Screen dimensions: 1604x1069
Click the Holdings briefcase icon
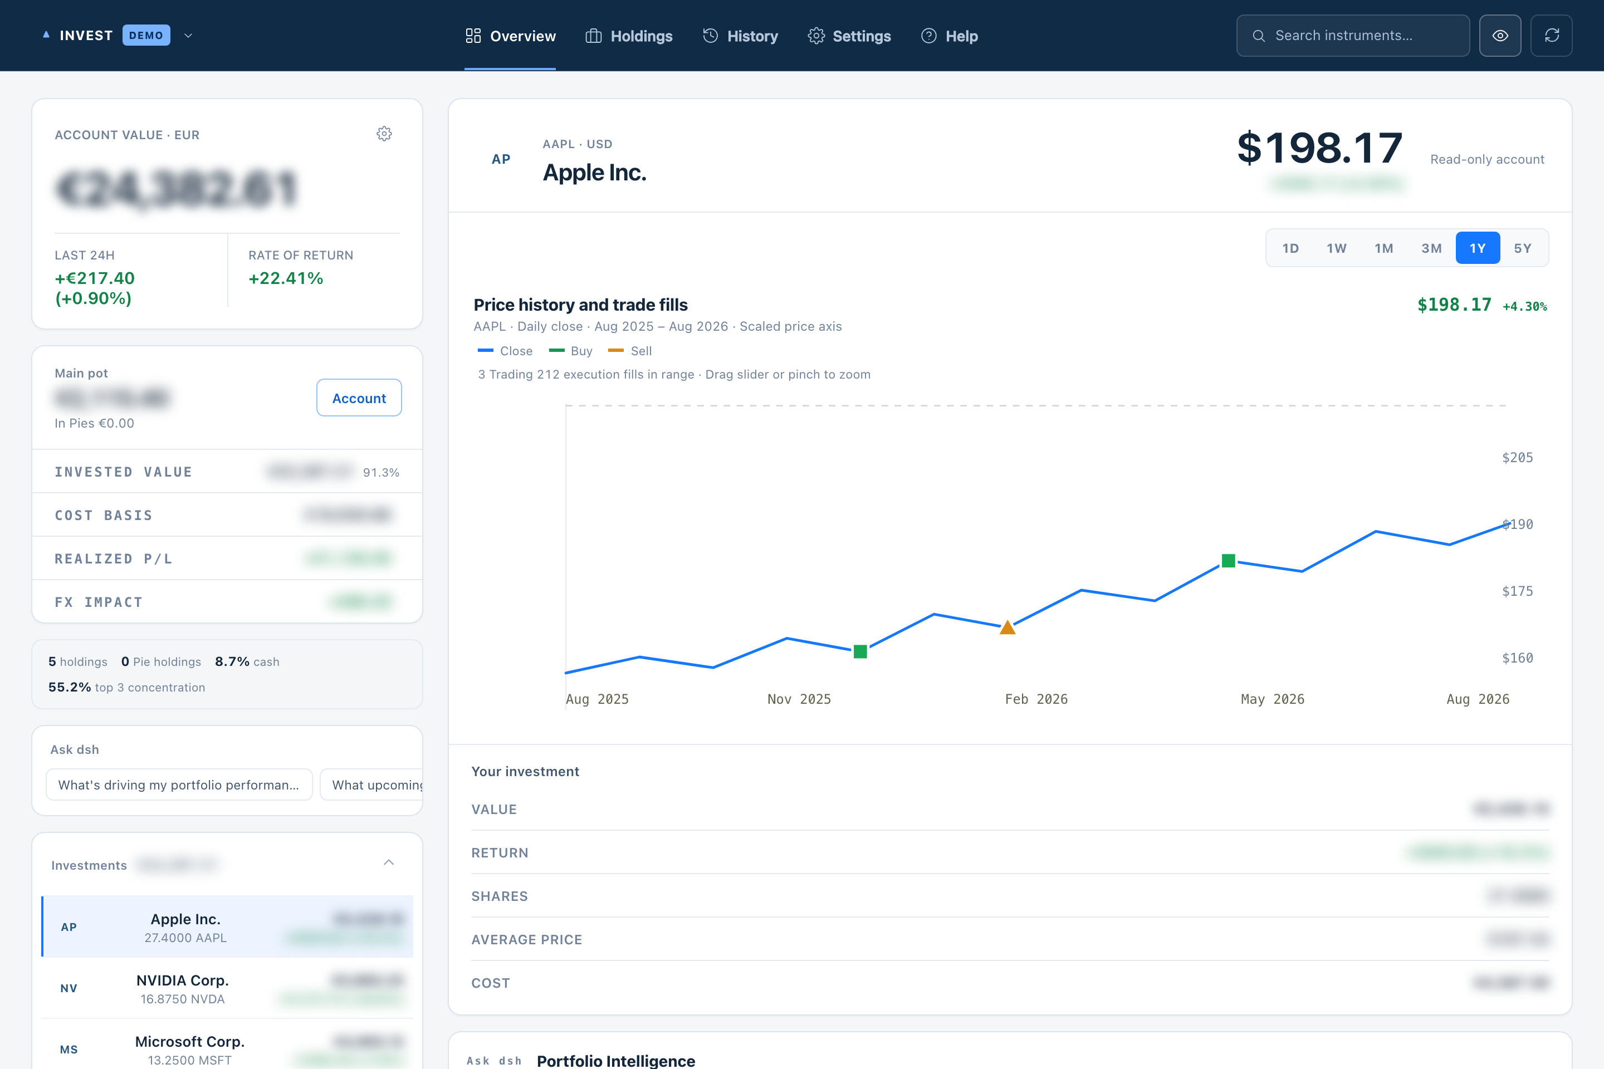click(593, 36)
